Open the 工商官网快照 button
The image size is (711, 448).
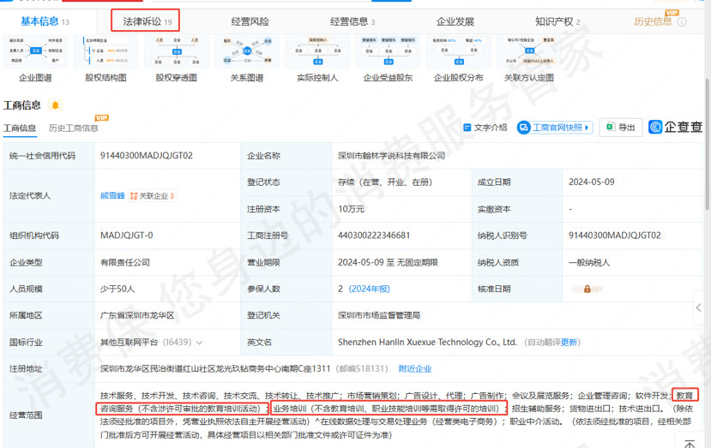555,128
